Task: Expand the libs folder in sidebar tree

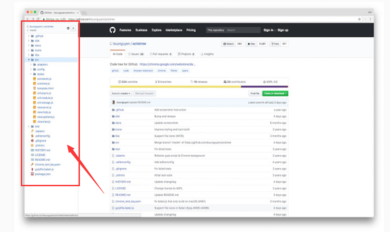Action: click(x=29, y=55)
